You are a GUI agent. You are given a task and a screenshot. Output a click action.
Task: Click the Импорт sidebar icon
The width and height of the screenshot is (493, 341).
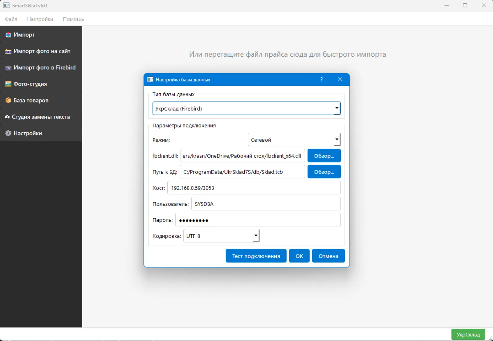tap(8, 35)
